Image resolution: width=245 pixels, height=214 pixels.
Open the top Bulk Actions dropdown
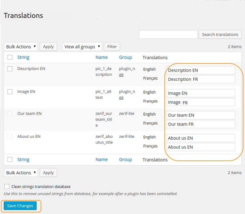point(21,47)
